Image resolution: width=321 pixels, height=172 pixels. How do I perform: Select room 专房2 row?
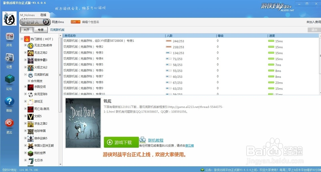click(191, 47)
